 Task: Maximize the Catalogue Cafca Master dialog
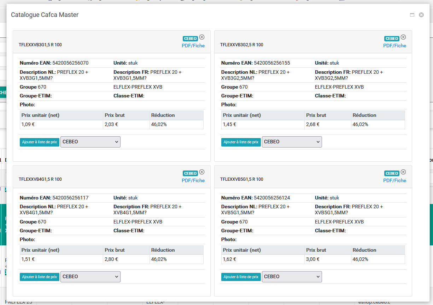point(412,15)
